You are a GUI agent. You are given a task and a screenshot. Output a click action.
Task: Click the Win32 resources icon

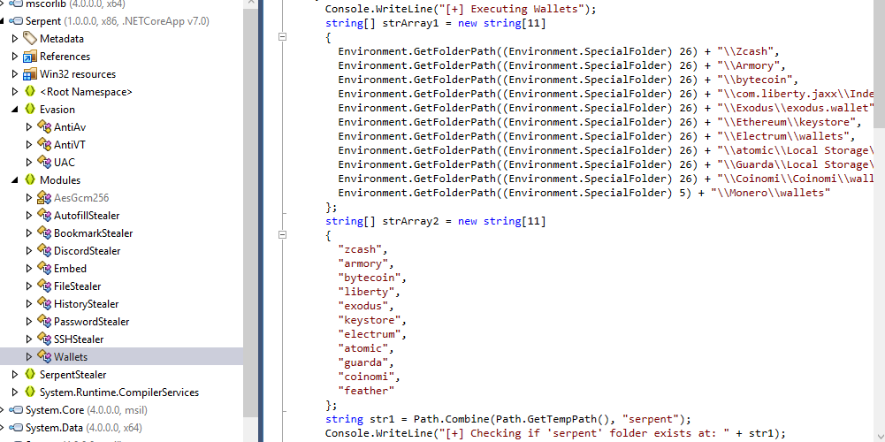[x=30, y=74]
